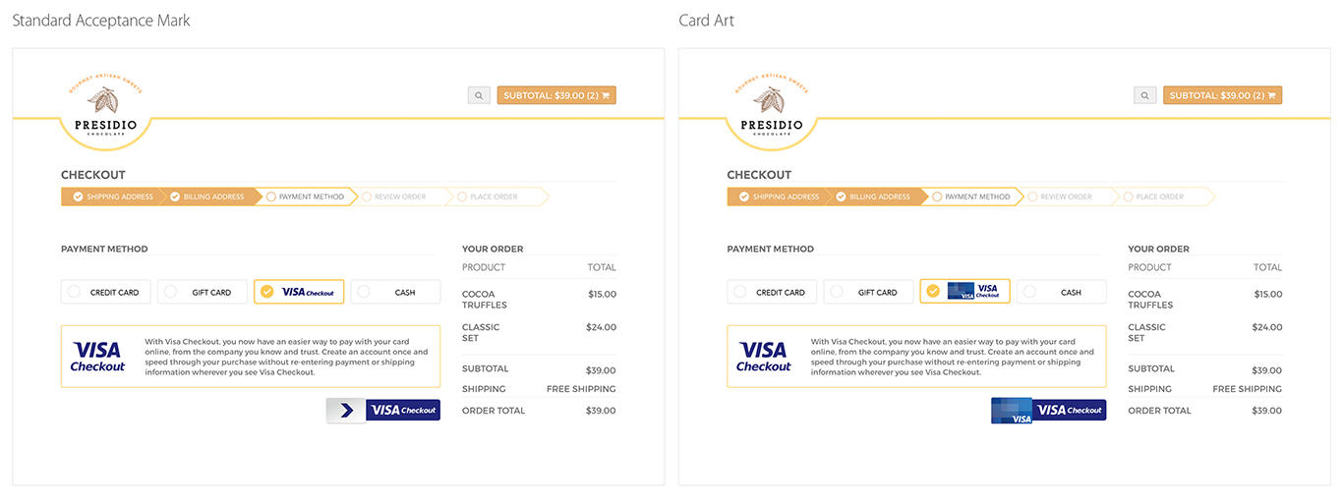
Task: Open the Subtotal cart button in Card Art mockup
Action: click(x=1223, y=95)
